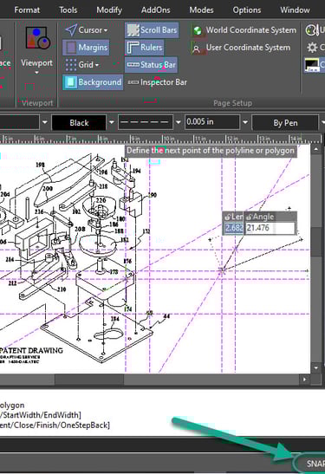
Task: Click the '/StartWidth/EndWidth]' command line text
Action: tap(41, 414)
